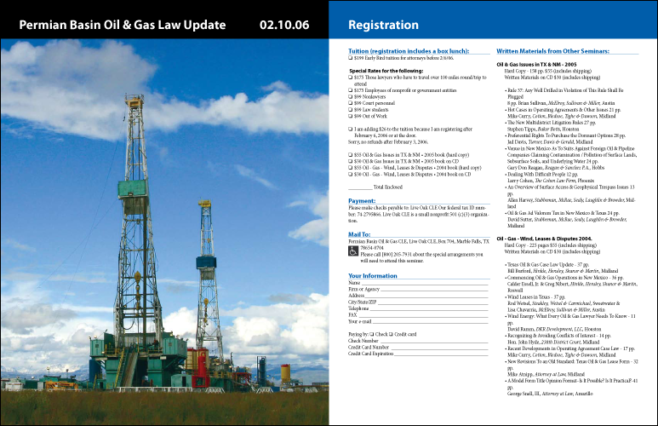Image resolution: width=658 pixels, height=426 pixels.
Task: Click the Your Information section heading
Action: [373, 276]
